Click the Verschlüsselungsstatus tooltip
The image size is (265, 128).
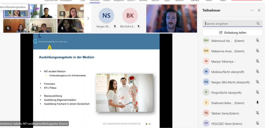(13, 7)
